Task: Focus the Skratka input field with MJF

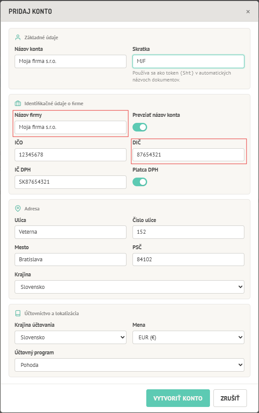Action: click(x=188, y=61)
